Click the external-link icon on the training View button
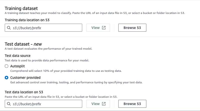 (x=104, y=28)
